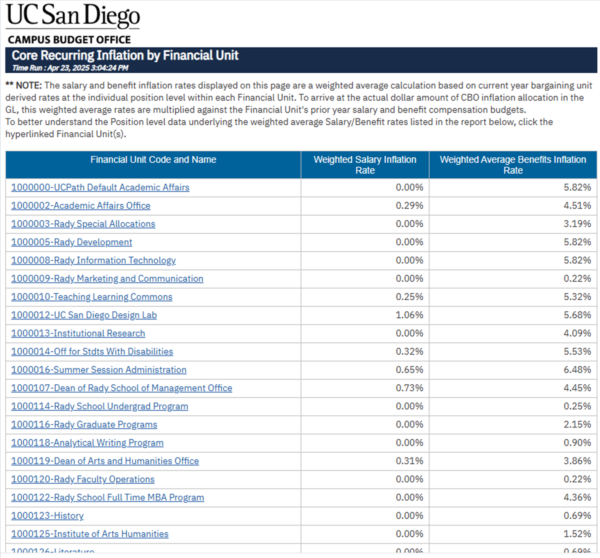The width and height of the screenshot is (600, 558).
Task: Click 0.22% benefits rate for Rady Faculty Operations
Action: coord(577,479)
